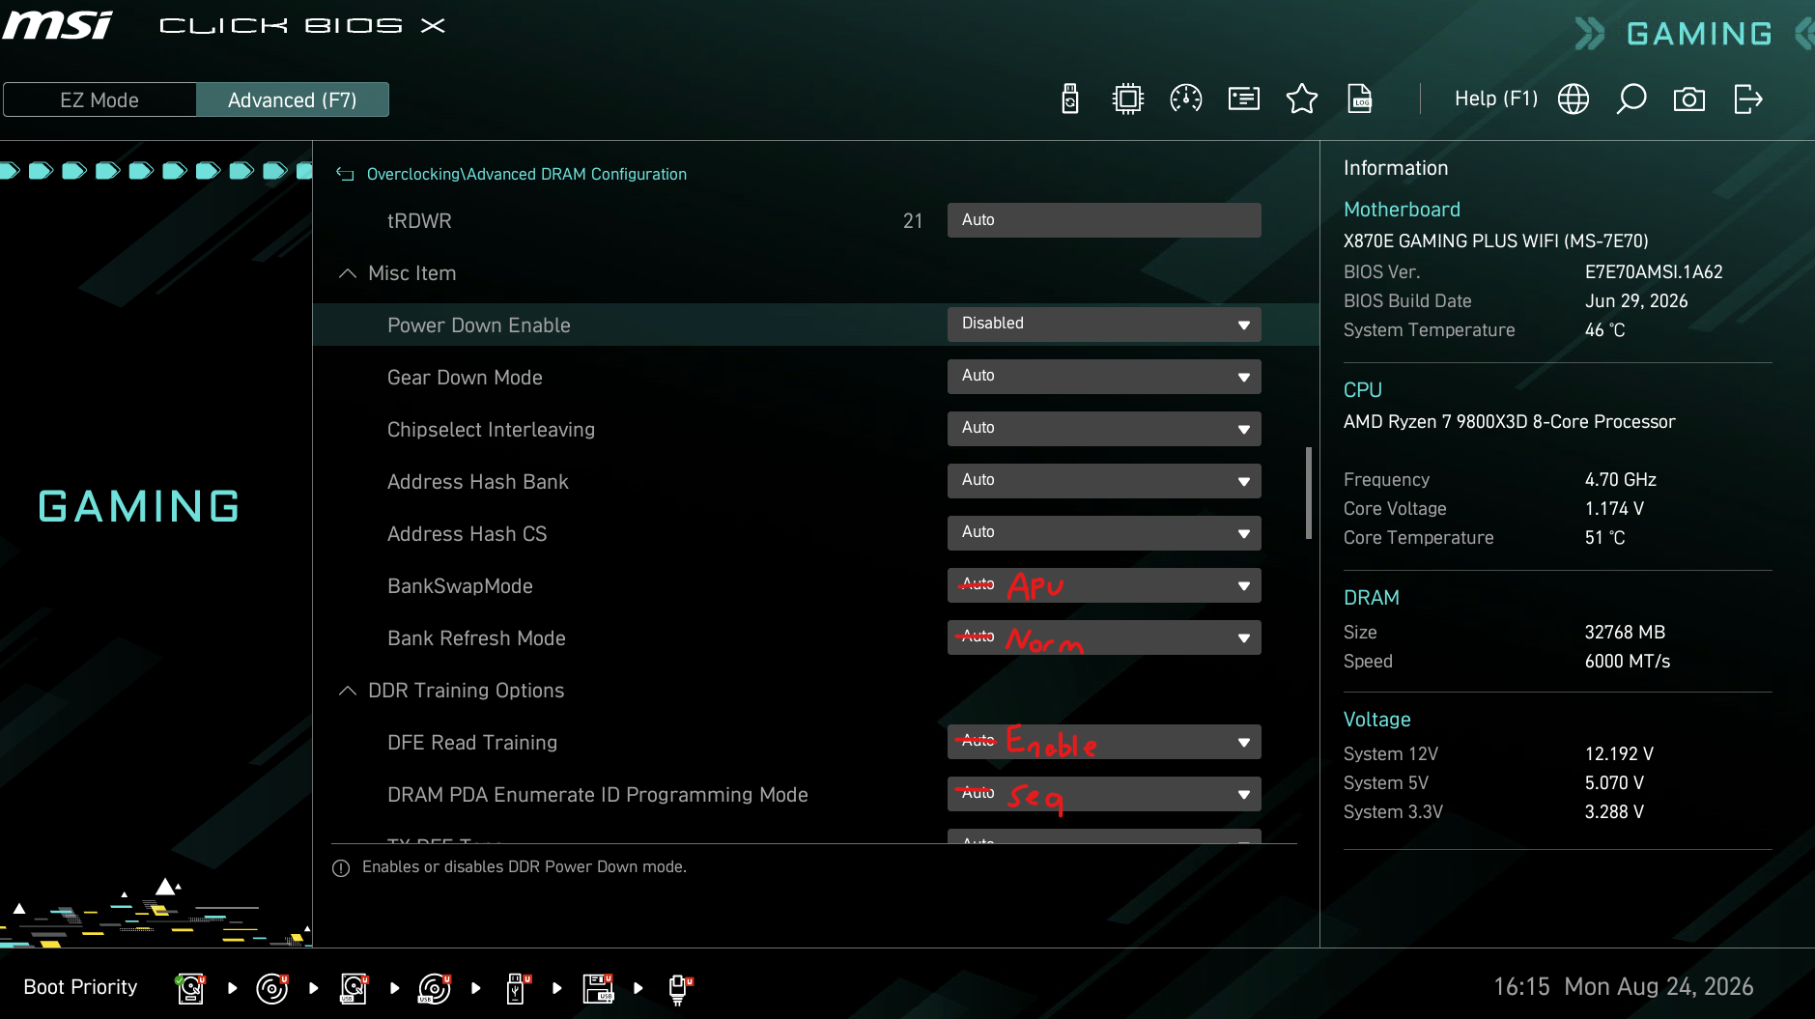The image size is (1815, 1019).
Task: Click the settings list scrollbar
Action: pyautogui.click(x=1309, y=493)
